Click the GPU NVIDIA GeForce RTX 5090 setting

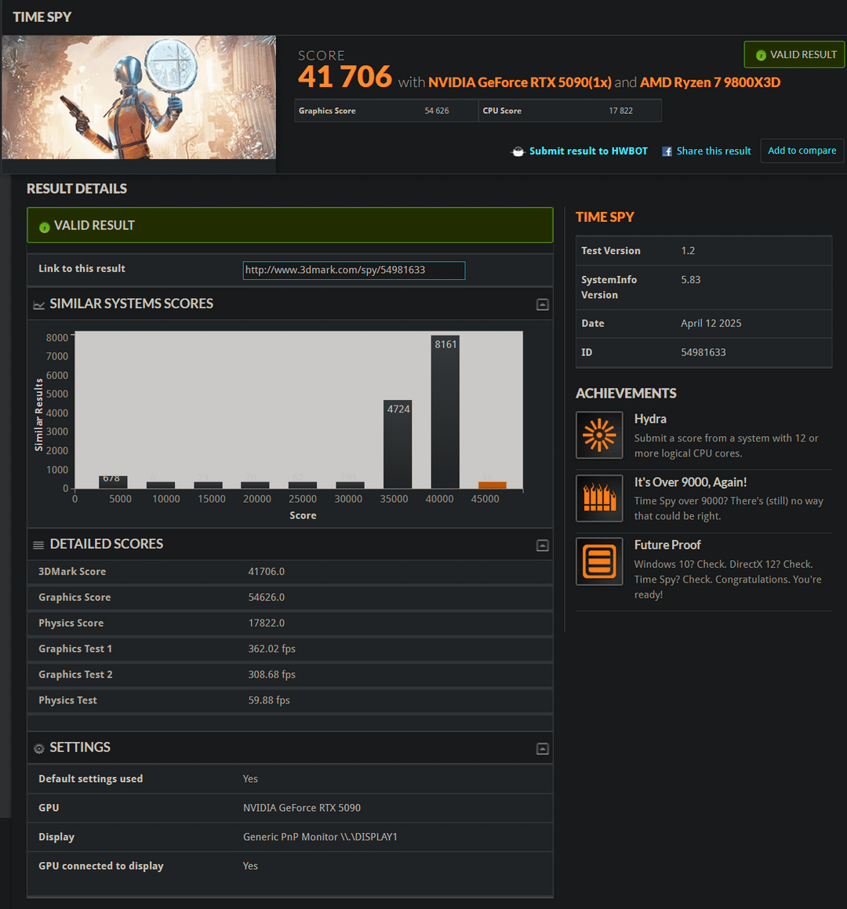[x=301, y=808]
